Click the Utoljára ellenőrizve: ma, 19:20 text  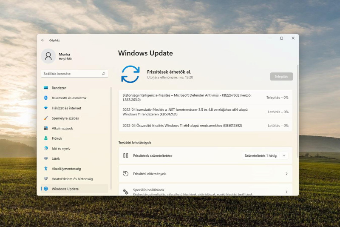[170, 78]
